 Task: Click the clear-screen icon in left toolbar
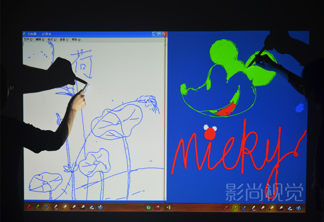click(100, 207)
